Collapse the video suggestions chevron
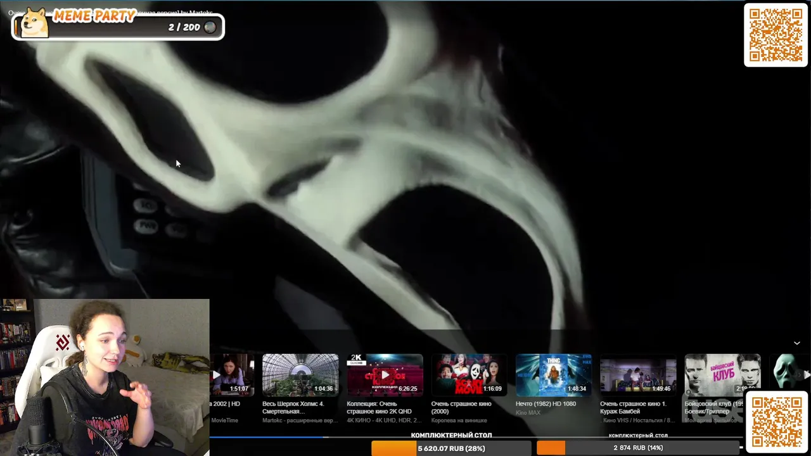The width and height of the screenshot is (811, 456). pos(796,343)
